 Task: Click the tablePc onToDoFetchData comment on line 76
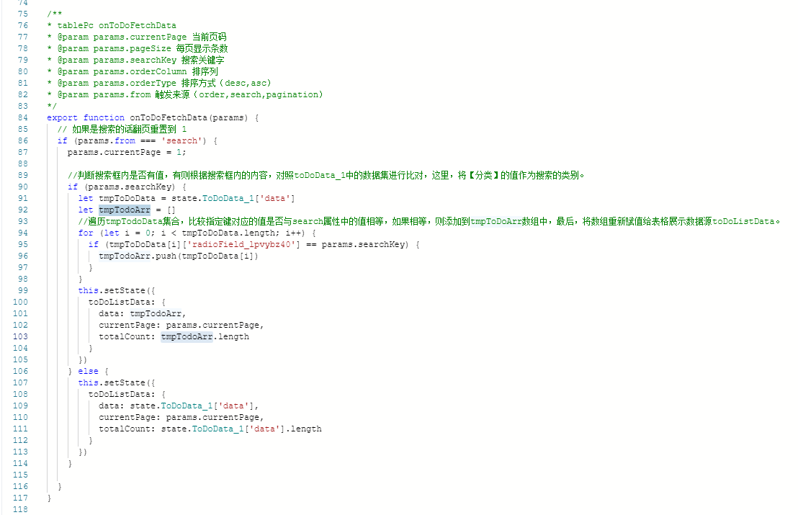pyautogui.click(x=117, y=25)
